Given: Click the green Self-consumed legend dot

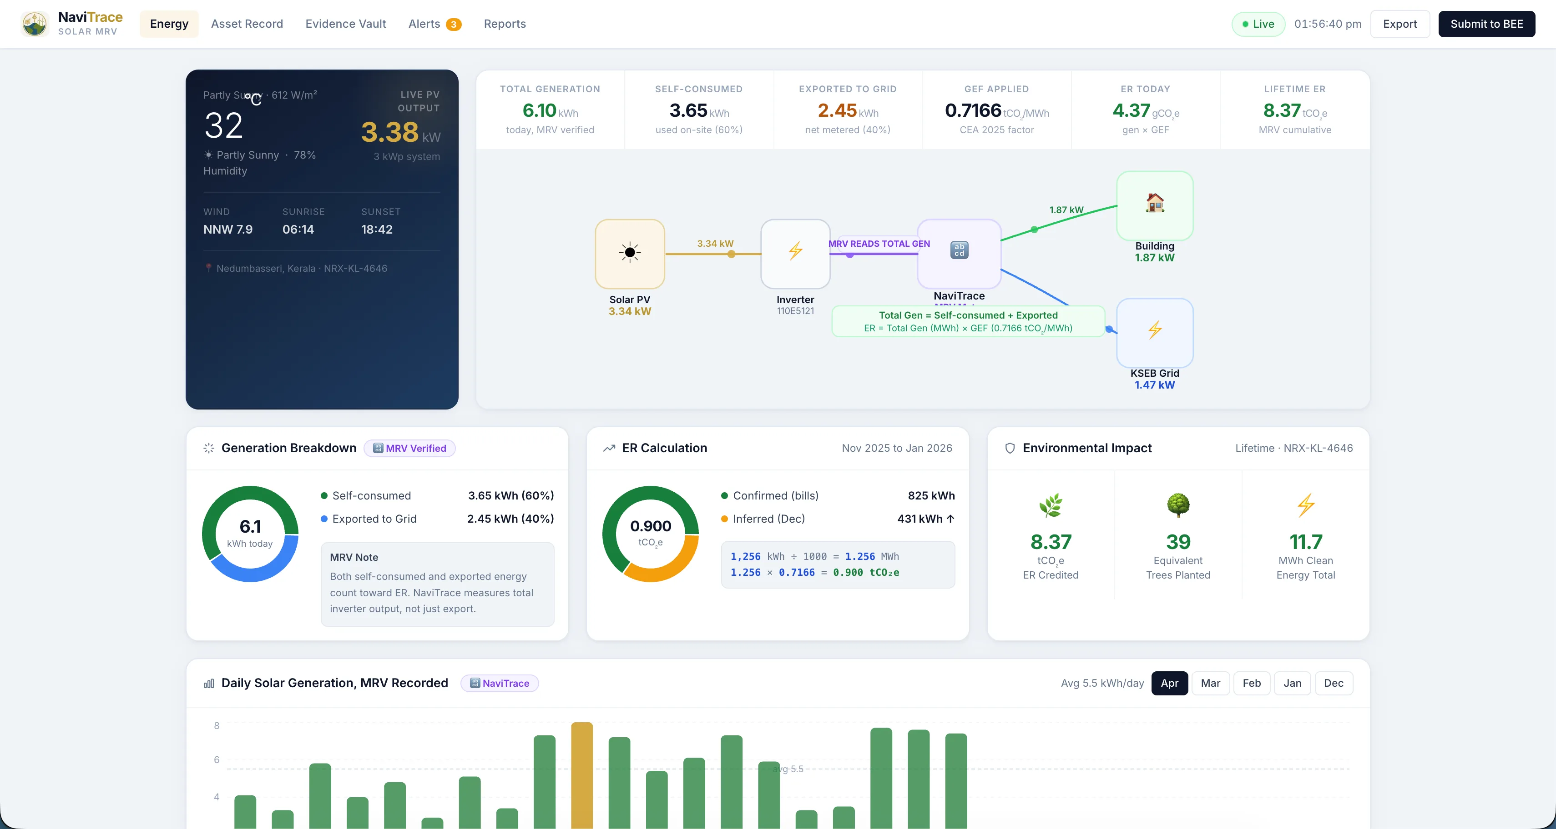Looking at the screenshot, I should pos(324,495).
